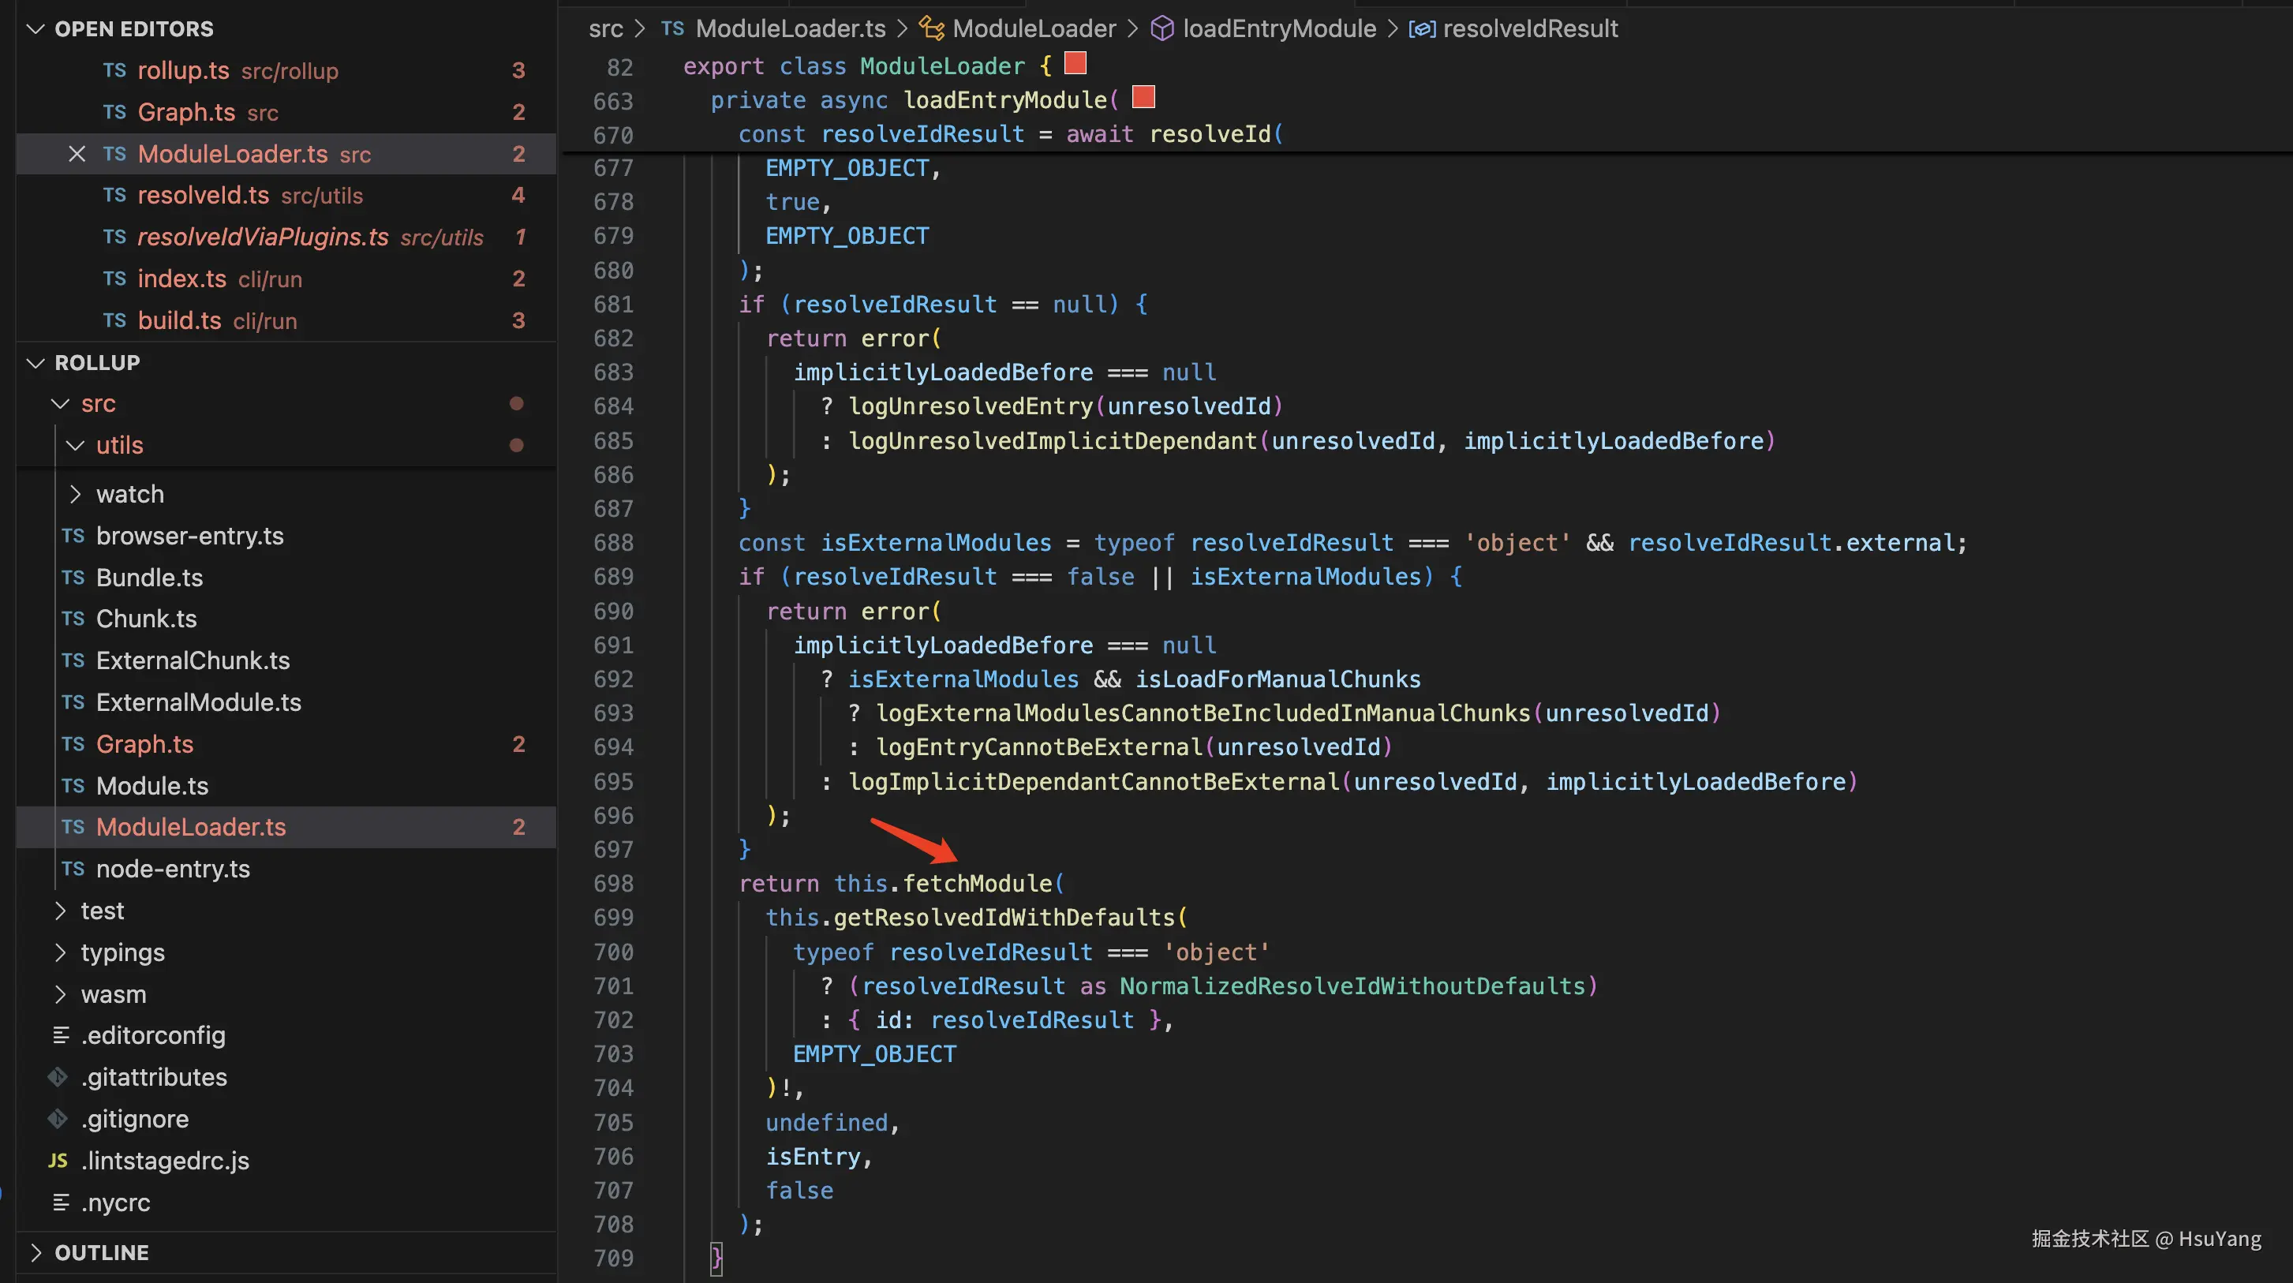Click the class icon before ModuleLoader breadcrumb
Image resolution: width=2293 pixels, height=1283 pixels.
tap(931, 28)
